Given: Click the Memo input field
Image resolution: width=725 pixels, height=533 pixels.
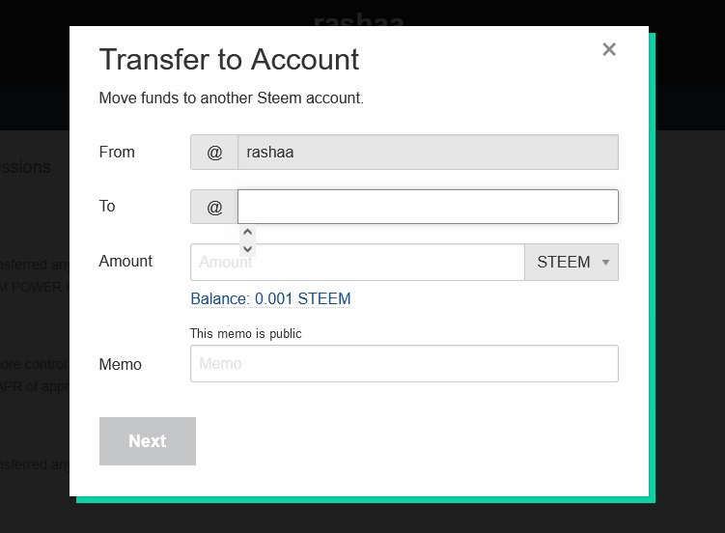Looking at the screenshot, I should point(404,363).
